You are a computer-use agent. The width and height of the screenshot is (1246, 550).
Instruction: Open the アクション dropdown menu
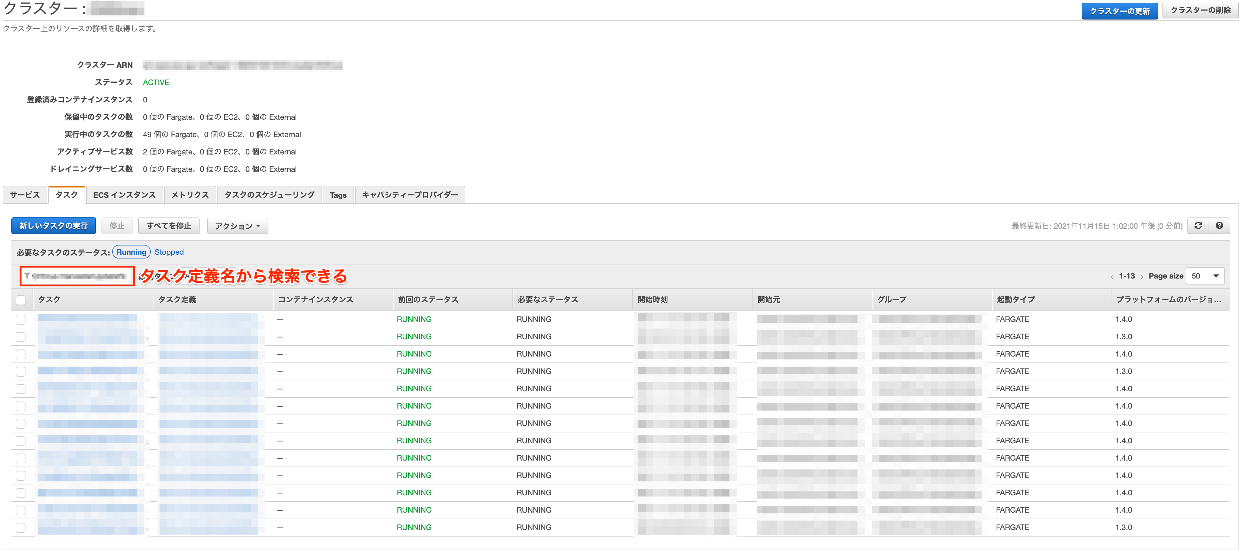pyautogui.click(x=237, y=226)
